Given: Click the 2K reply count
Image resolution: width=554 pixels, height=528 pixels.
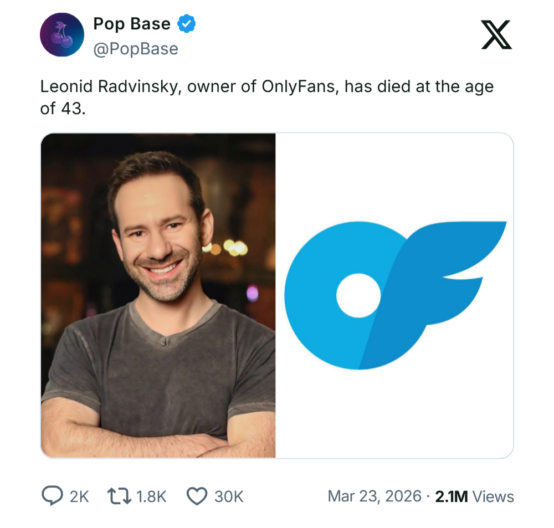Looking at the screenshot, I should pos(80,496).
